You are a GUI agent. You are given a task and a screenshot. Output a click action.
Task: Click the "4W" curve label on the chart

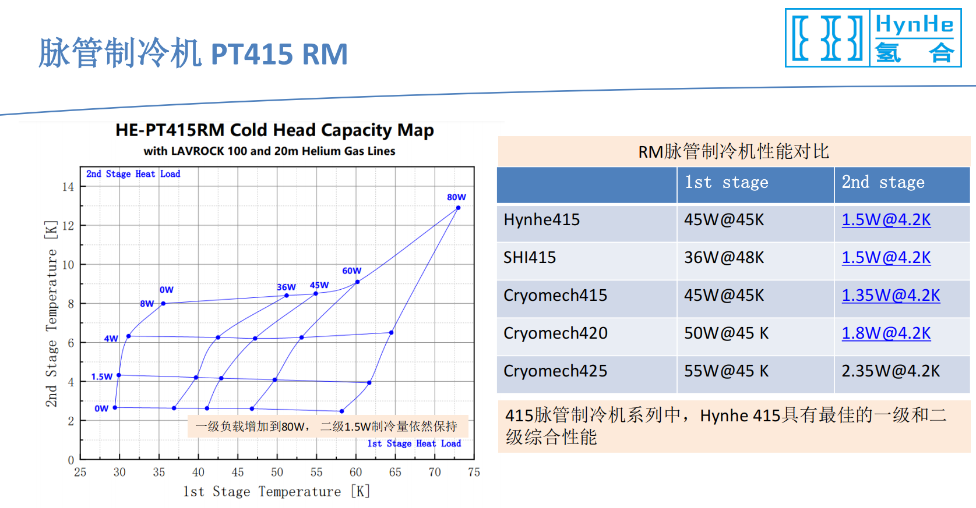(x=111, y=339)
